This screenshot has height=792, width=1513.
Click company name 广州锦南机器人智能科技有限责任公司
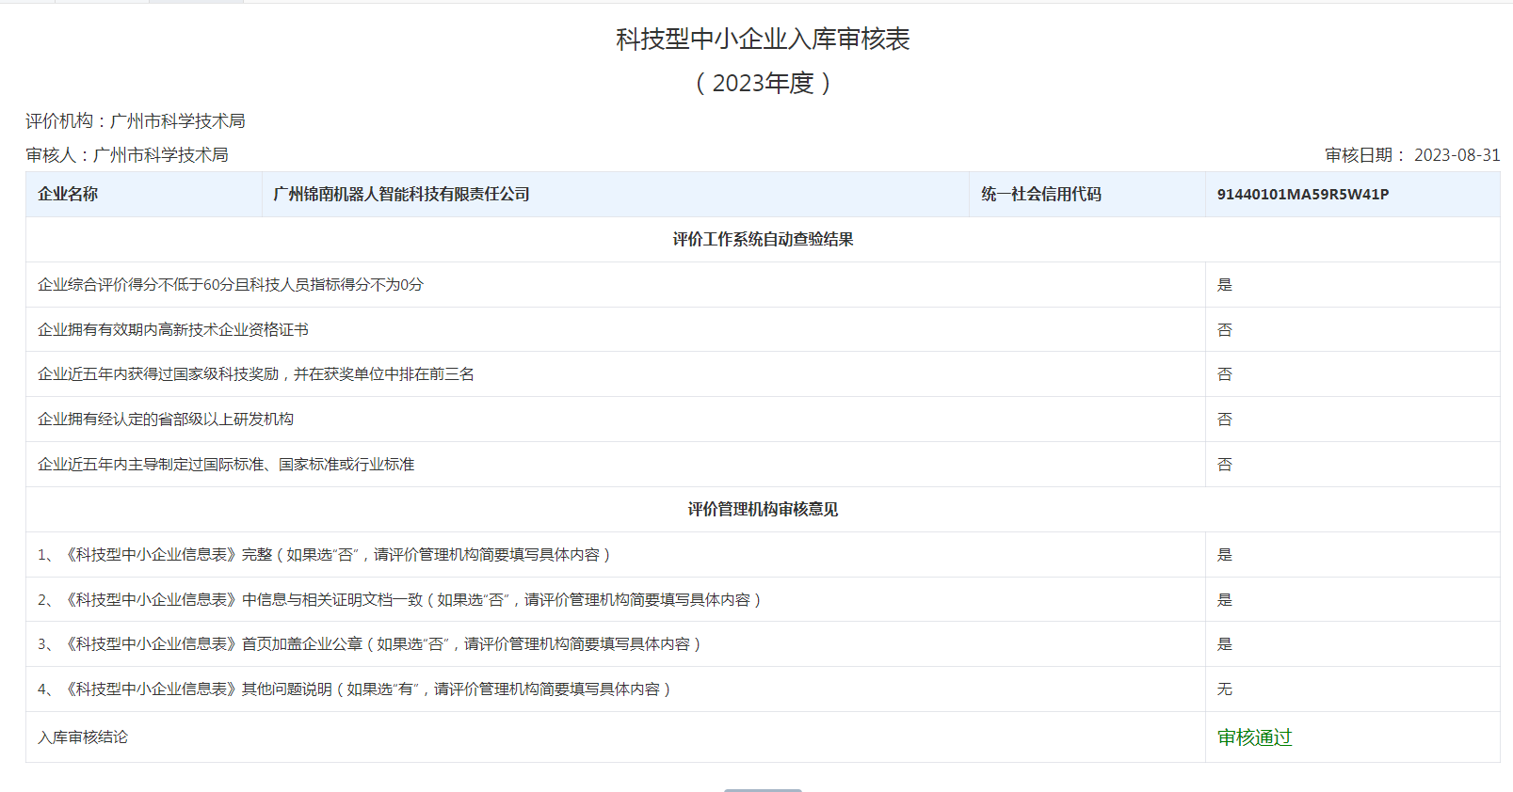401,195
